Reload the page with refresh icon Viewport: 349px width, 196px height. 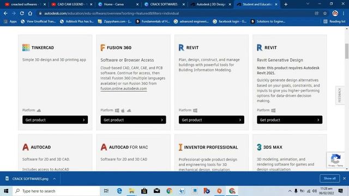[22, 13]
